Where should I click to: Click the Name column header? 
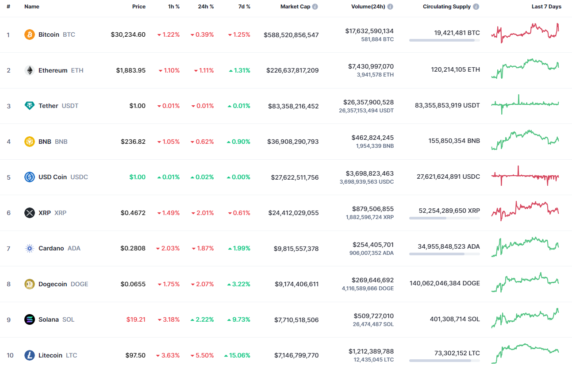pos(32,6)
